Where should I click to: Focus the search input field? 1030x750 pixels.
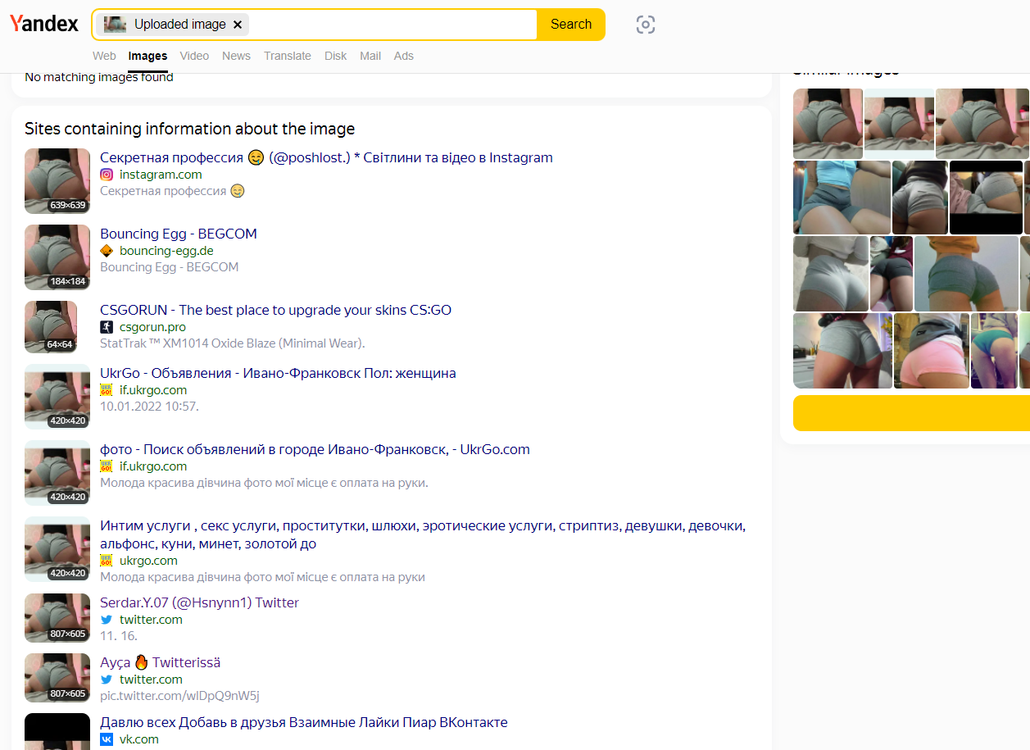click(392, 25)
